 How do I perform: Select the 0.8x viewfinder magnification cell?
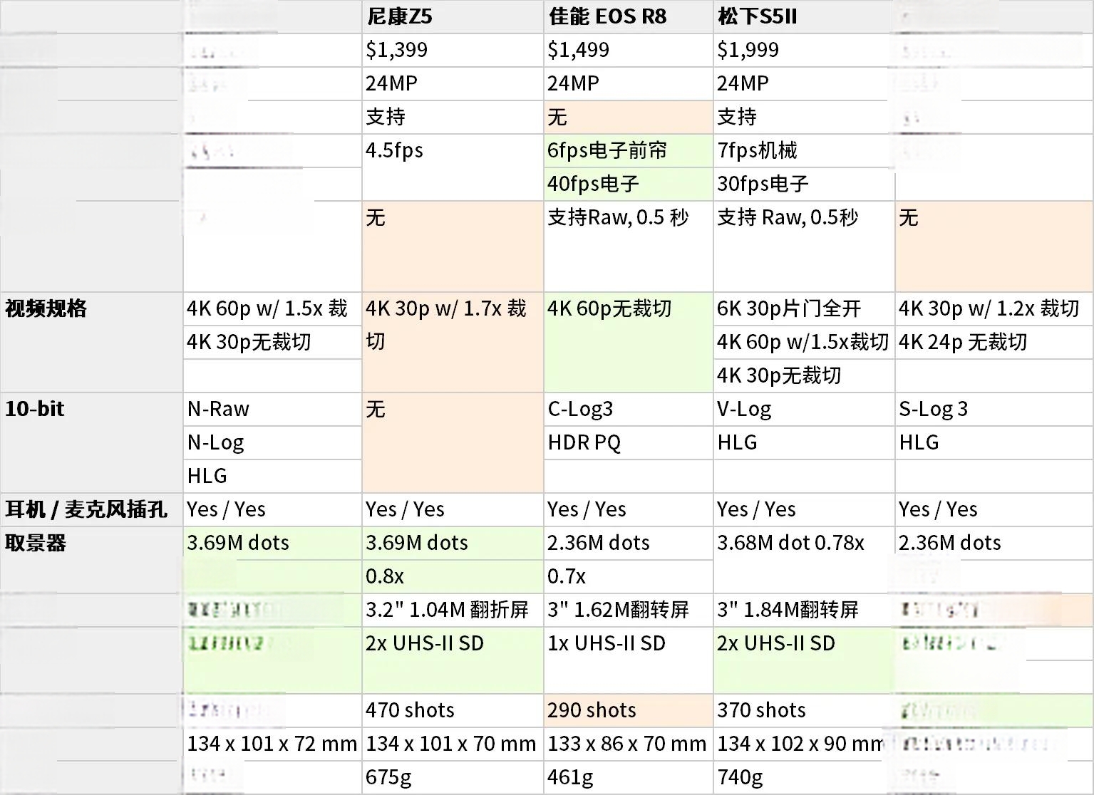coord(453,576)
